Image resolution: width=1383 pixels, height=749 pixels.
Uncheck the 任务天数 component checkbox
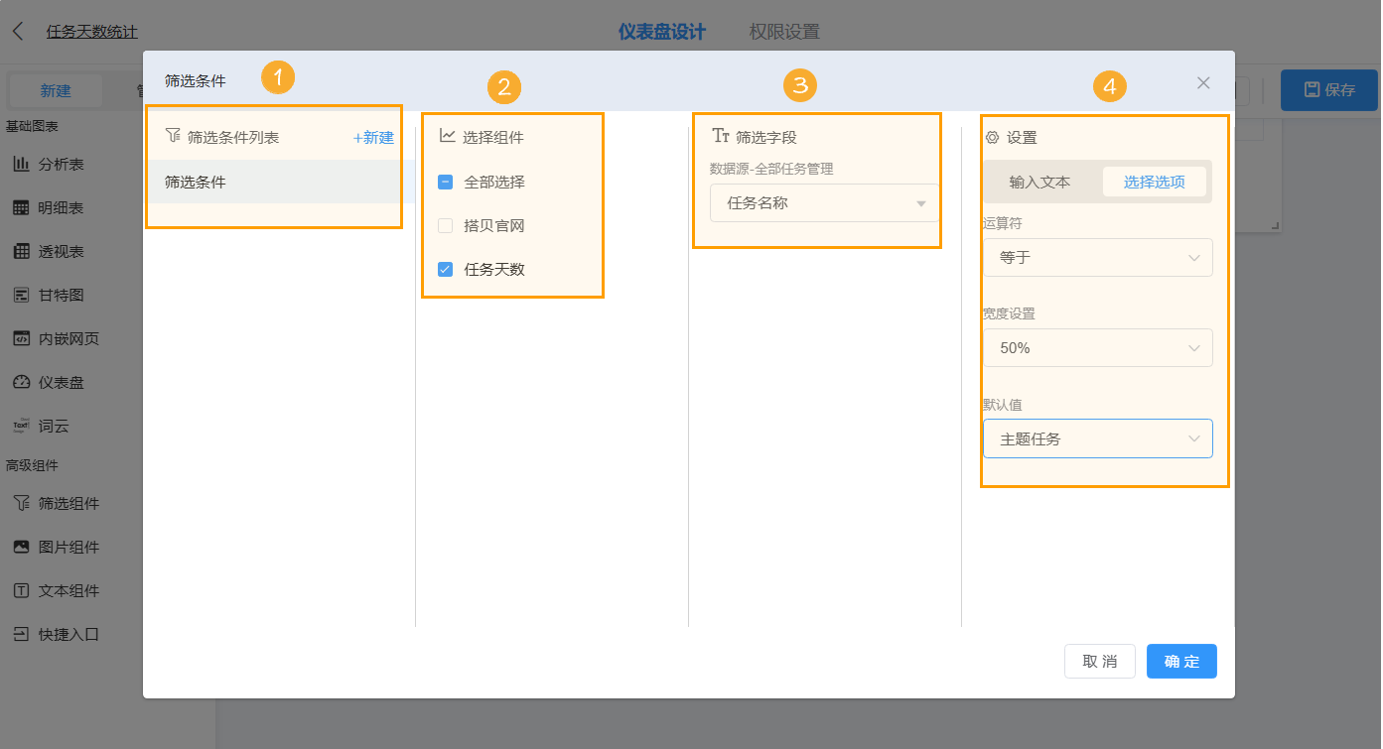[x=444, y=268]
